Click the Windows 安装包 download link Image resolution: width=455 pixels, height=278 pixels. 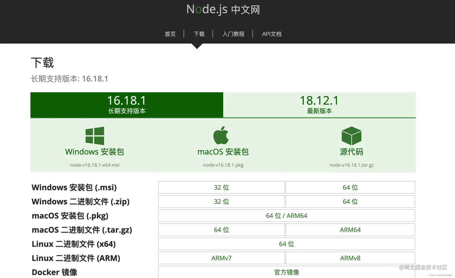click(x=94, y=152)
